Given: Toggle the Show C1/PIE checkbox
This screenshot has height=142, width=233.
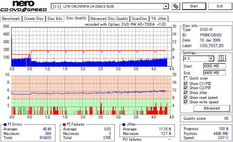Looking at the screenshot, I should pyautogui.click(x=186, y=84).
